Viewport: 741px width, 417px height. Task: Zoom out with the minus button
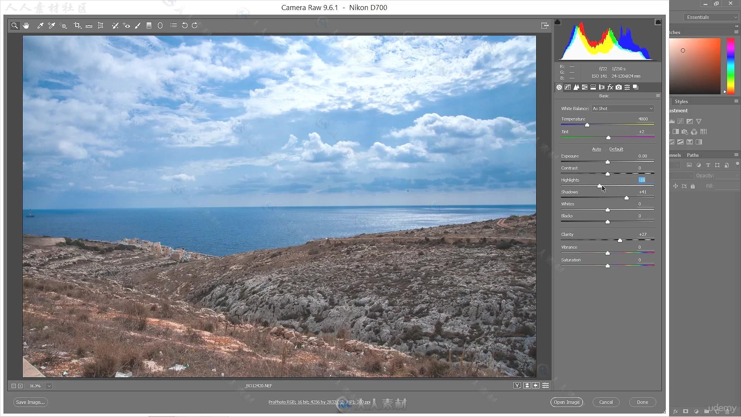(14, 386)
